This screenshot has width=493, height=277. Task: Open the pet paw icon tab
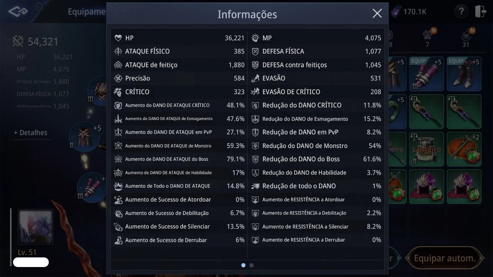click(428, 35)
